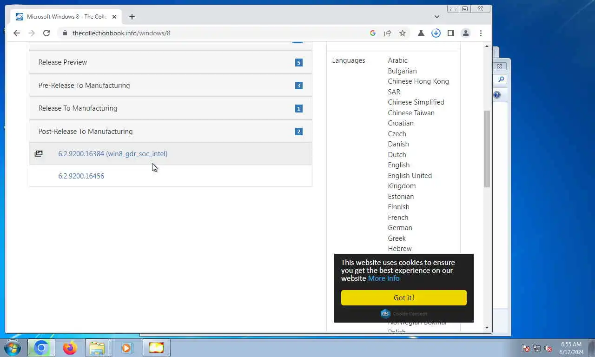595x357 pixels.
Task: Select the French language text
Action: click(398, 218)
